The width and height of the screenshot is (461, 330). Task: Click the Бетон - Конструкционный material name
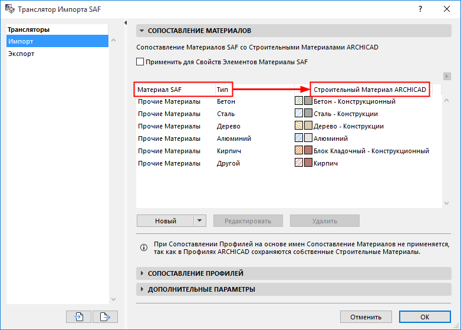[x=354, y=101]
